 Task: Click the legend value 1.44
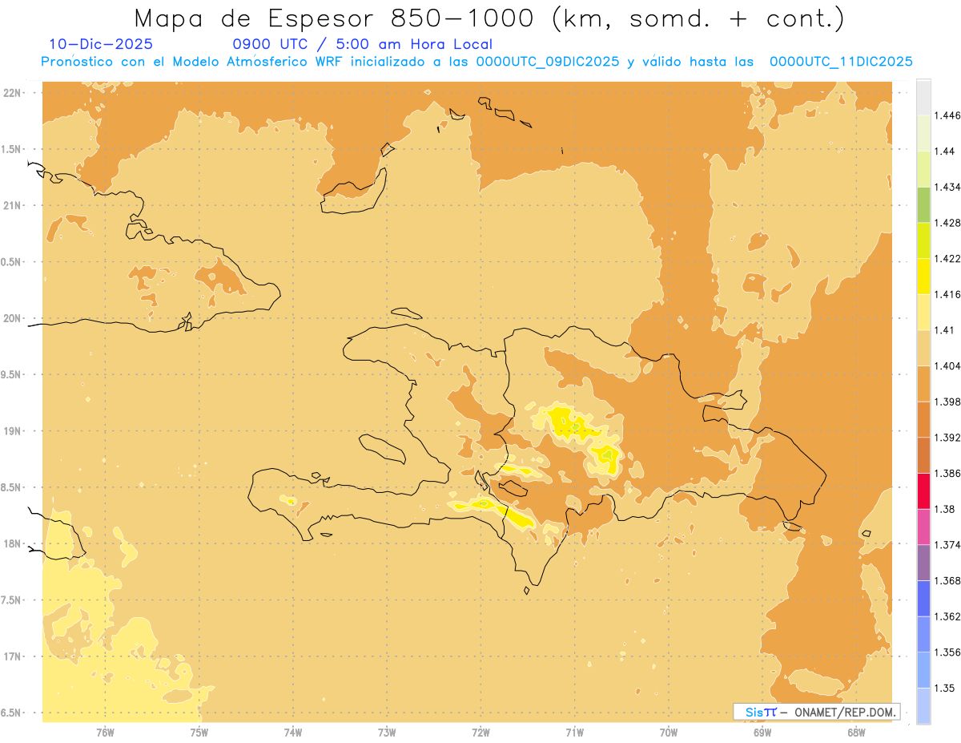(x=945, y=151)
